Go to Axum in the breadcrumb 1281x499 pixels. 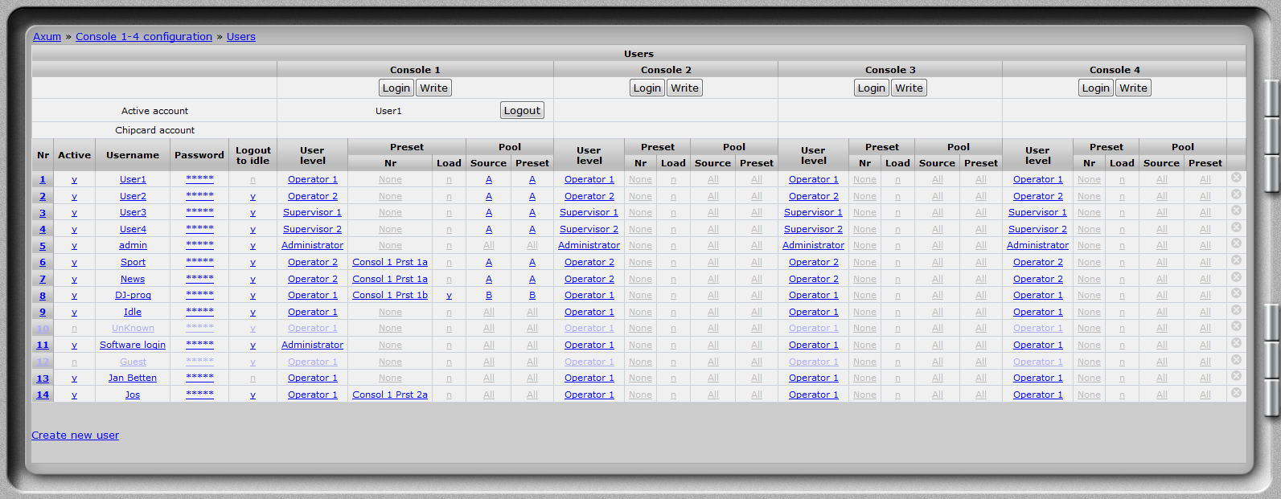click(47, 37)
